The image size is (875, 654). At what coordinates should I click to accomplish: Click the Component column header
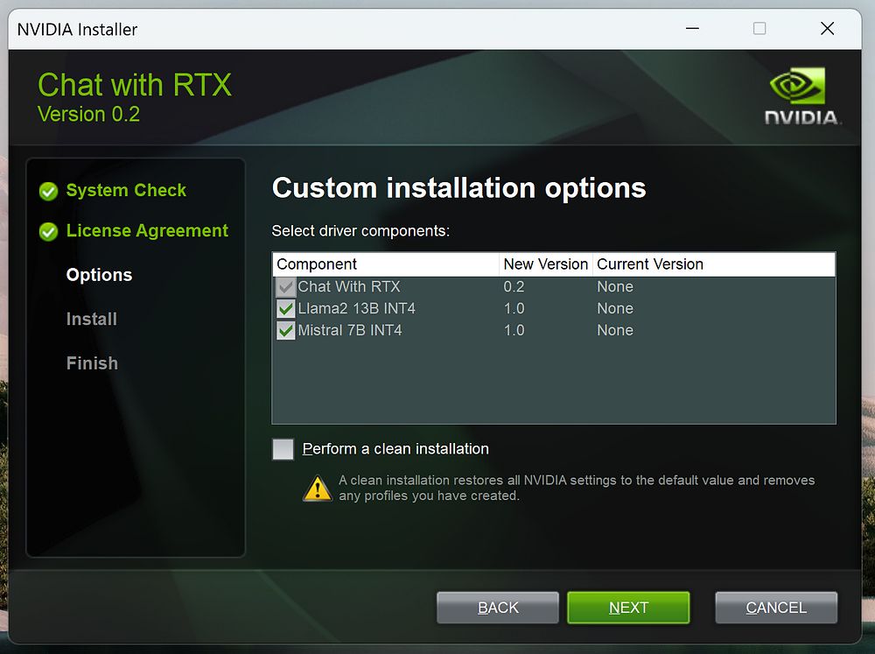pyautogui.click(x=386, y=264)
